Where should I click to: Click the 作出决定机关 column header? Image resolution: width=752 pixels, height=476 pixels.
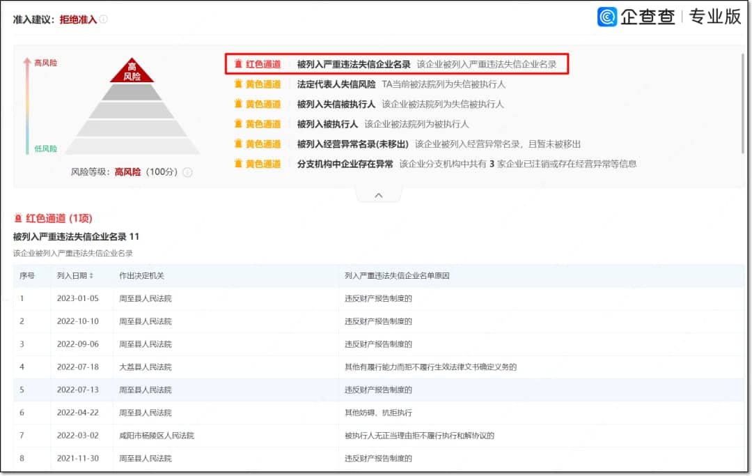tap(141, 275)
